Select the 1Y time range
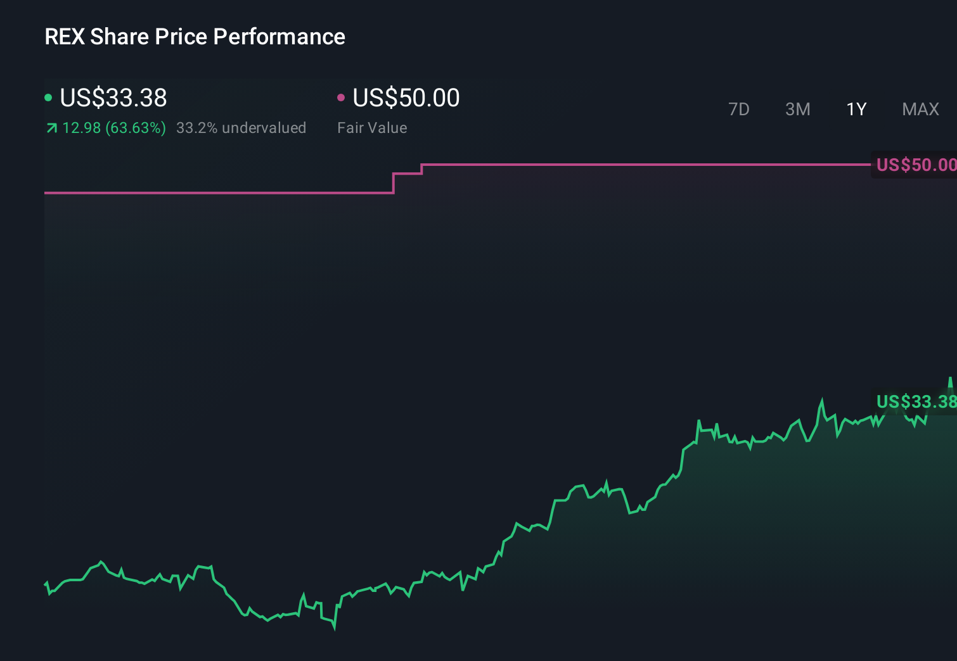The height and width of the screenshot is (661, 957). [856, 109]
